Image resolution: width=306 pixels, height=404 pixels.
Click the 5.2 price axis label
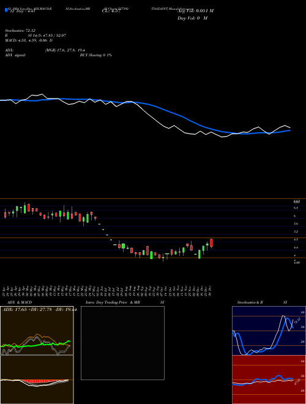point(296,231)
